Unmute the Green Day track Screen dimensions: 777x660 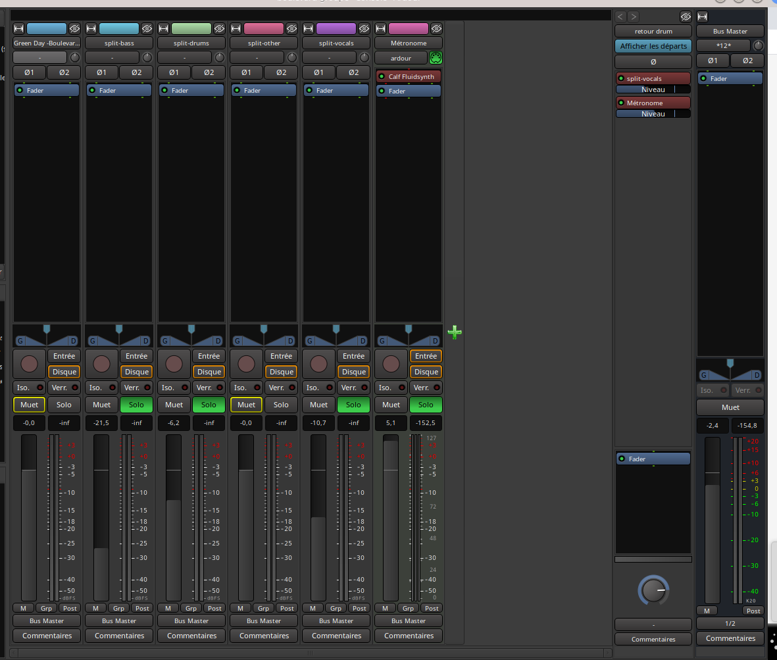tap(29, 405)
